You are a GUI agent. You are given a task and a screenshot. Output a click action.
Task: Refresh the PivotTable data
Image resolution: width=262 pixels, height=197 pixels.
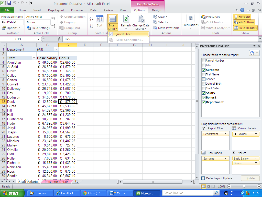tap(126, 23)
